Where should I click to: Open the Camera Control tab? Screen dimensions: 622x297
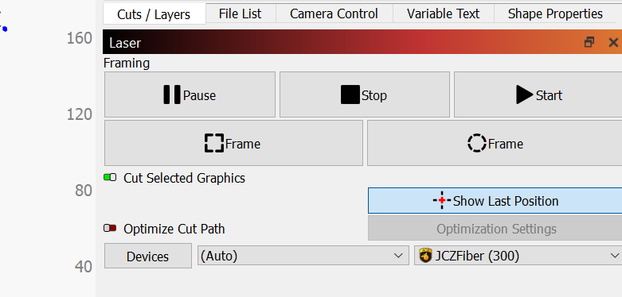(334, 13)
